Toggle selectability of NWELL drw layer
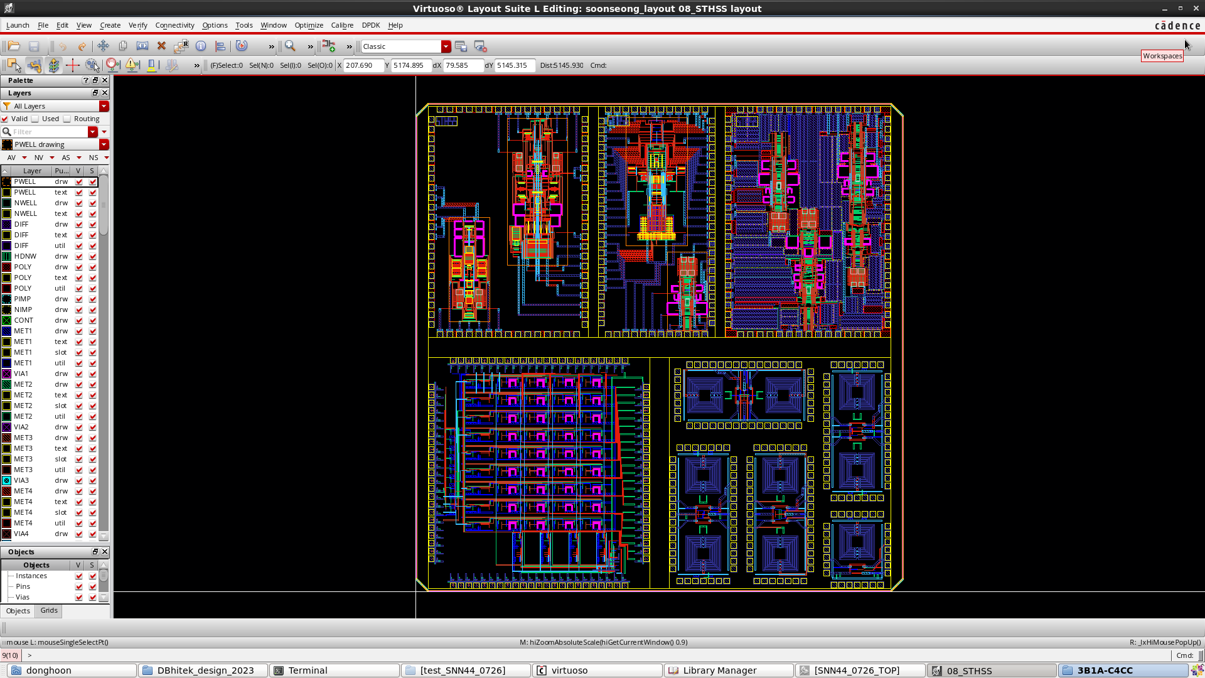The image size is (1205, 678). click(x=93, y=203)
